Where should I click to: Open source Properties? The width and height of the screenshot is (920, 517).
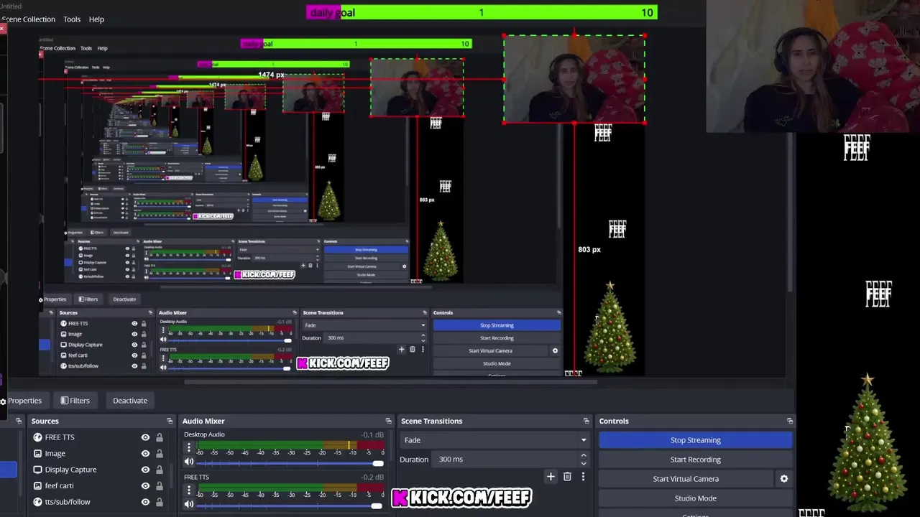tap(22, 401)
